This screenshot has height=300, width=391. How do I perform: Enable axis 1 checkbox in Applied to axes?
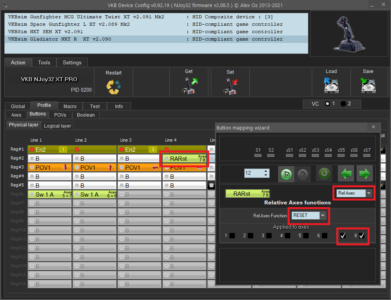(232, 236)
